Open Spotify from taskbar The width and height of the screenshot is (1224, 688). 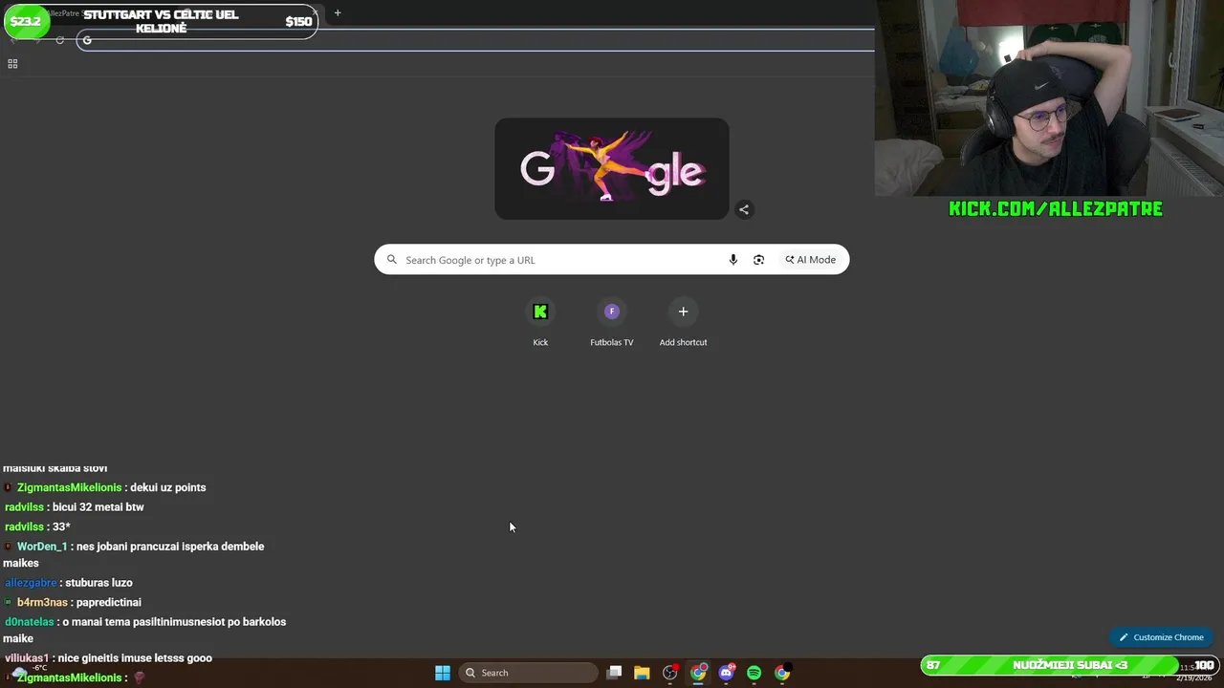(754, 673)
